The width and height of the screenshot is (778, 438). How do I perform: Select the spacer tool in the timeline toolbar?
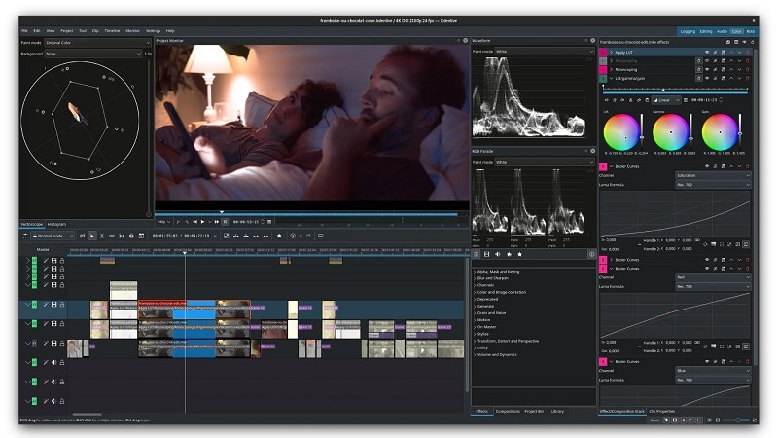click(x=112, y=236)
